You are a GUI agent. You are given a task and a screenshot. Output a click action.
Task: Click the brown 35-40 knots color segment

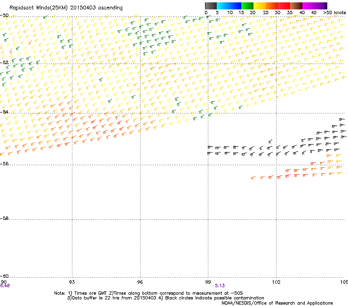pyautogui.click(x=296, y=6)
